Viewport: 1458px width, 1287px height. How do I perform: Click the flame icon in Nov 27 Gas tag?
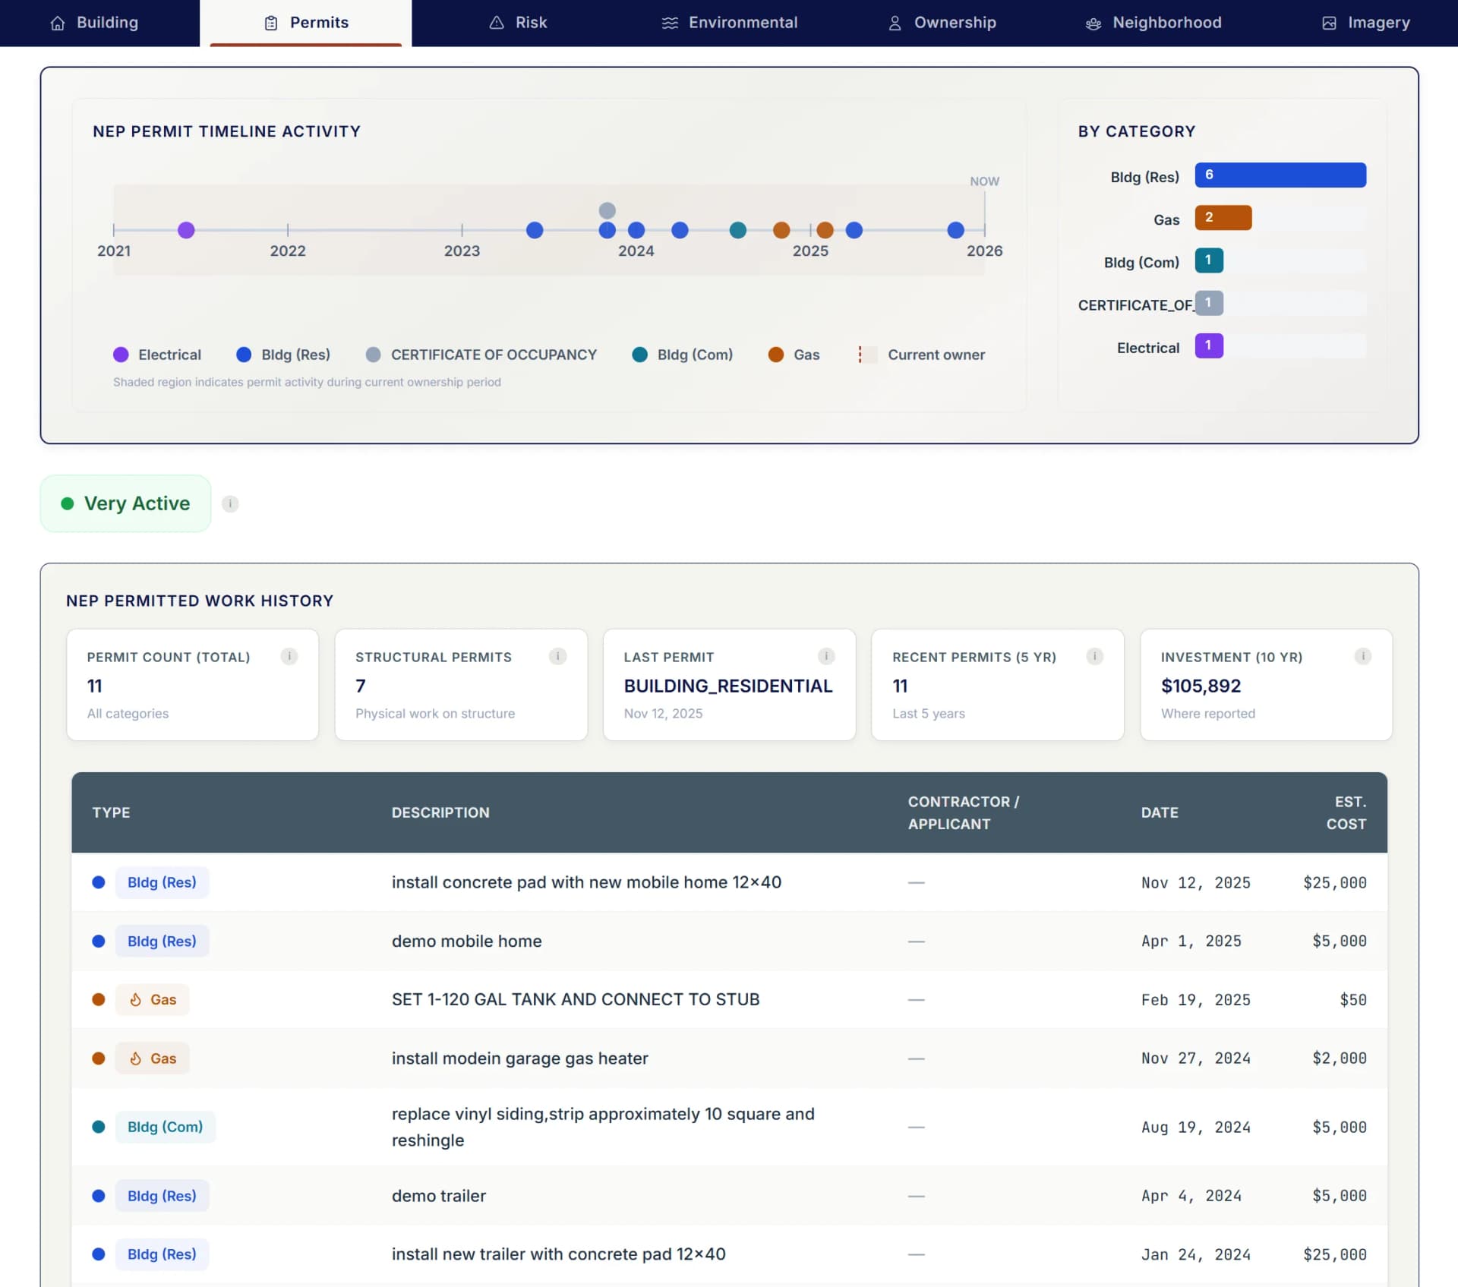(135, 1058)
